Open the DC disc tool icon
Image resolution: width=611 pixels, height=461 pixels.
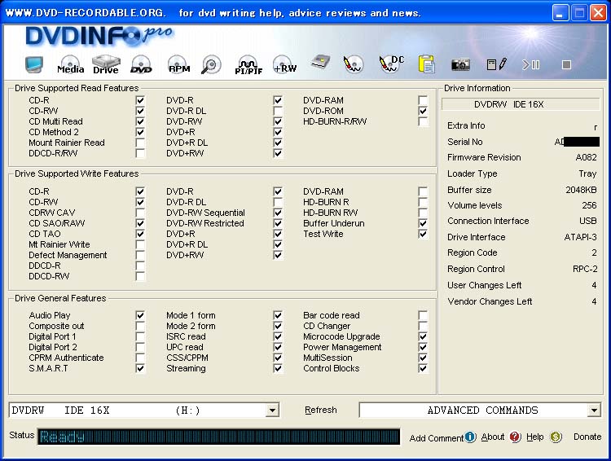tap(391, 64)
